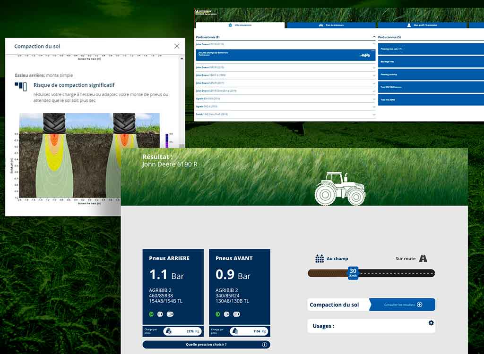Select single tire mounting for Pneus AVANT
The height and width of the screenshot is (354, 484).
pos(217,314)
